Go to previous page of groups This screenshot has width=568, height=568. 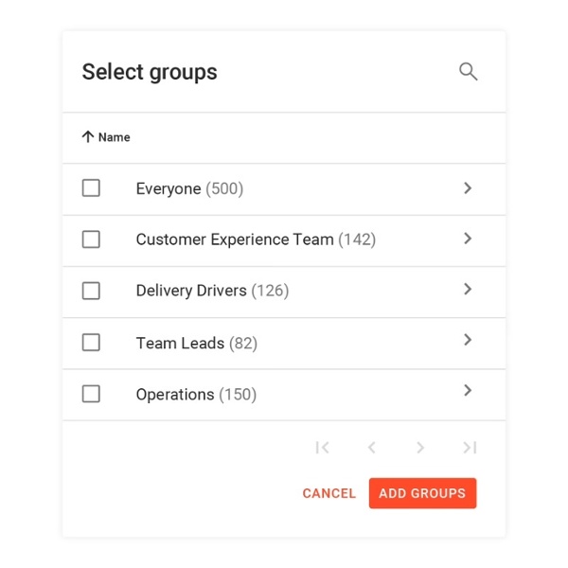(372, 448)
